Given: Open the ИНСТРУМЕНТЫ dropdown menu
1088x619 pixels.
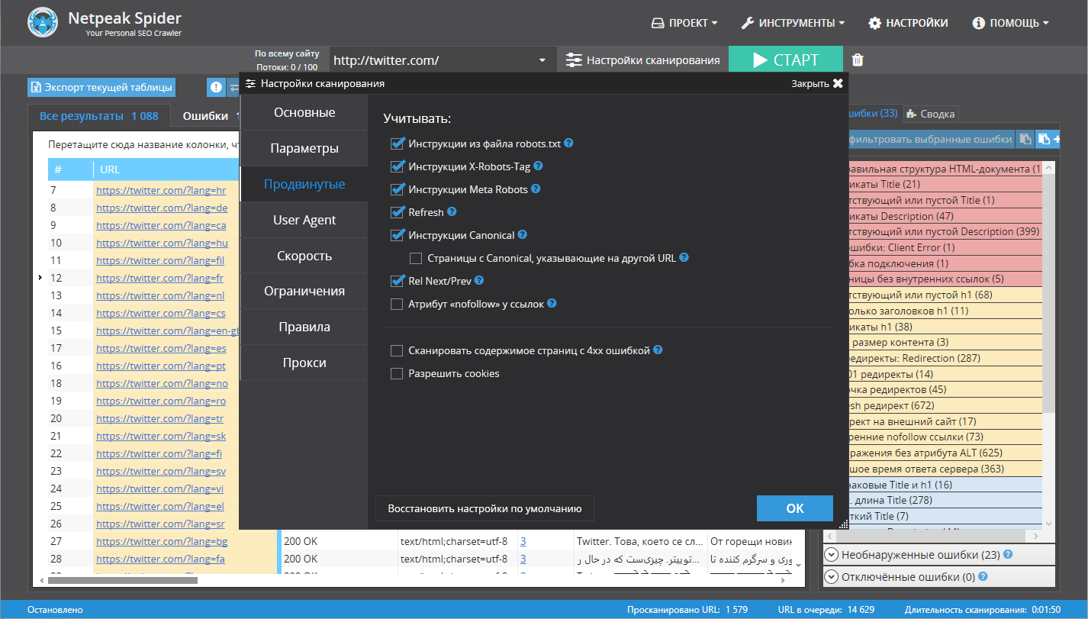Looking at the screenshot, I should coord(793,23).
